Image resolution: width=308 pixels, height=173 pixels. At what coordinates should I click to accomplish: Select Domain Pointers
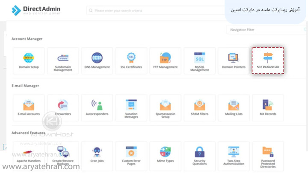(x=234, y=60)
